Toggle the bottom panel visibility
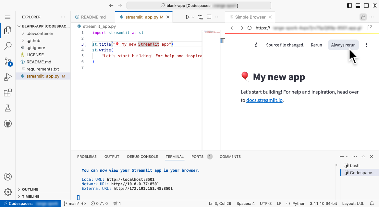The image size is (379, 207). (358, 5)
